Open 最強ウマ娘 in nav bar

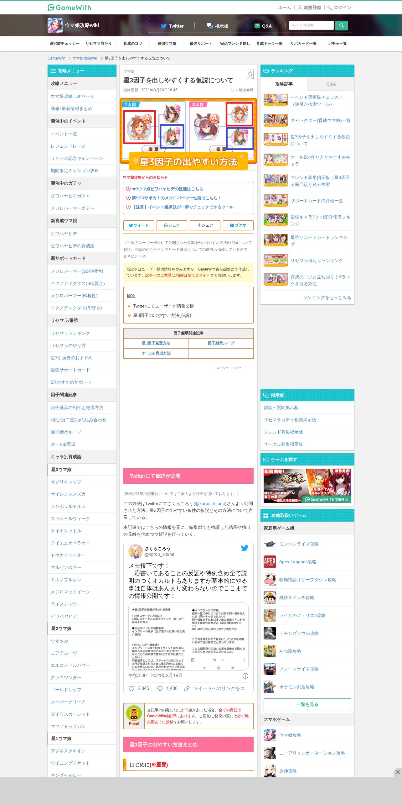coord(167,44)
